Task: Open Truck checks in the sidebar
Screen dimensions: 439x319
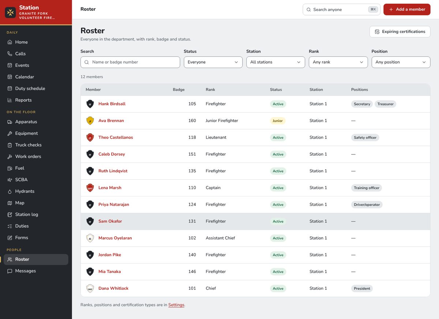Action: 36,145
